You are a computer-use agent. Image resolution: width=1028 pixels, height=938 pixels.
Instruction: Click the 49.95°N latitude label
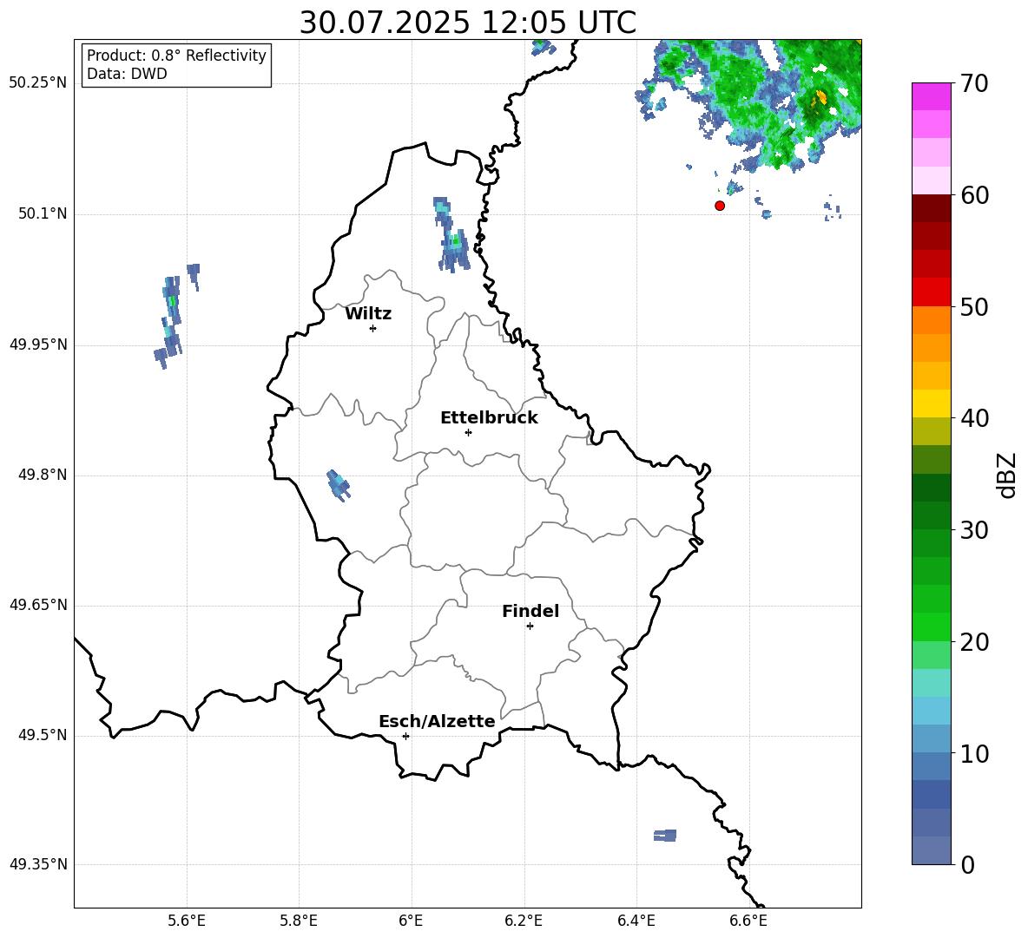coord(38,344)
